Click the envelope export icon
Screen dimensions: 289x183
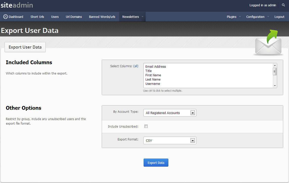[268, 43]
